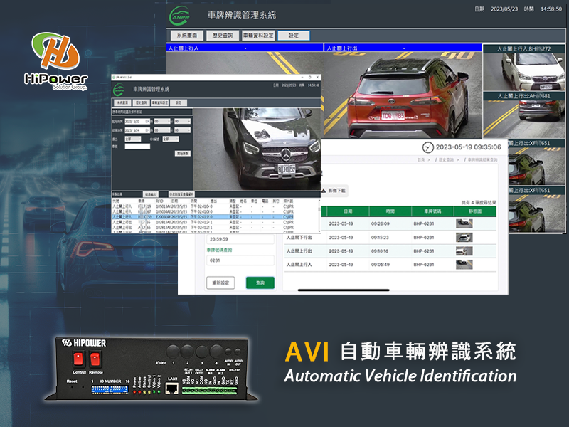The height and width of the screenshot is (427, 569).
Task: Switch to the 歷史查詢 tab
Action: [x=223, y=34]
